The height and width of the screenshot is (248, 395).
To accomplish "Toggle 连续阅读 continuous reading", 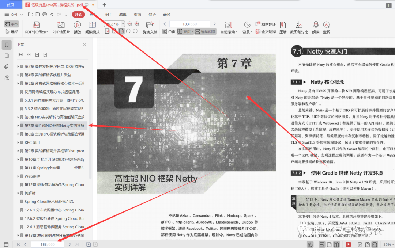I will (x=205, y=31).
